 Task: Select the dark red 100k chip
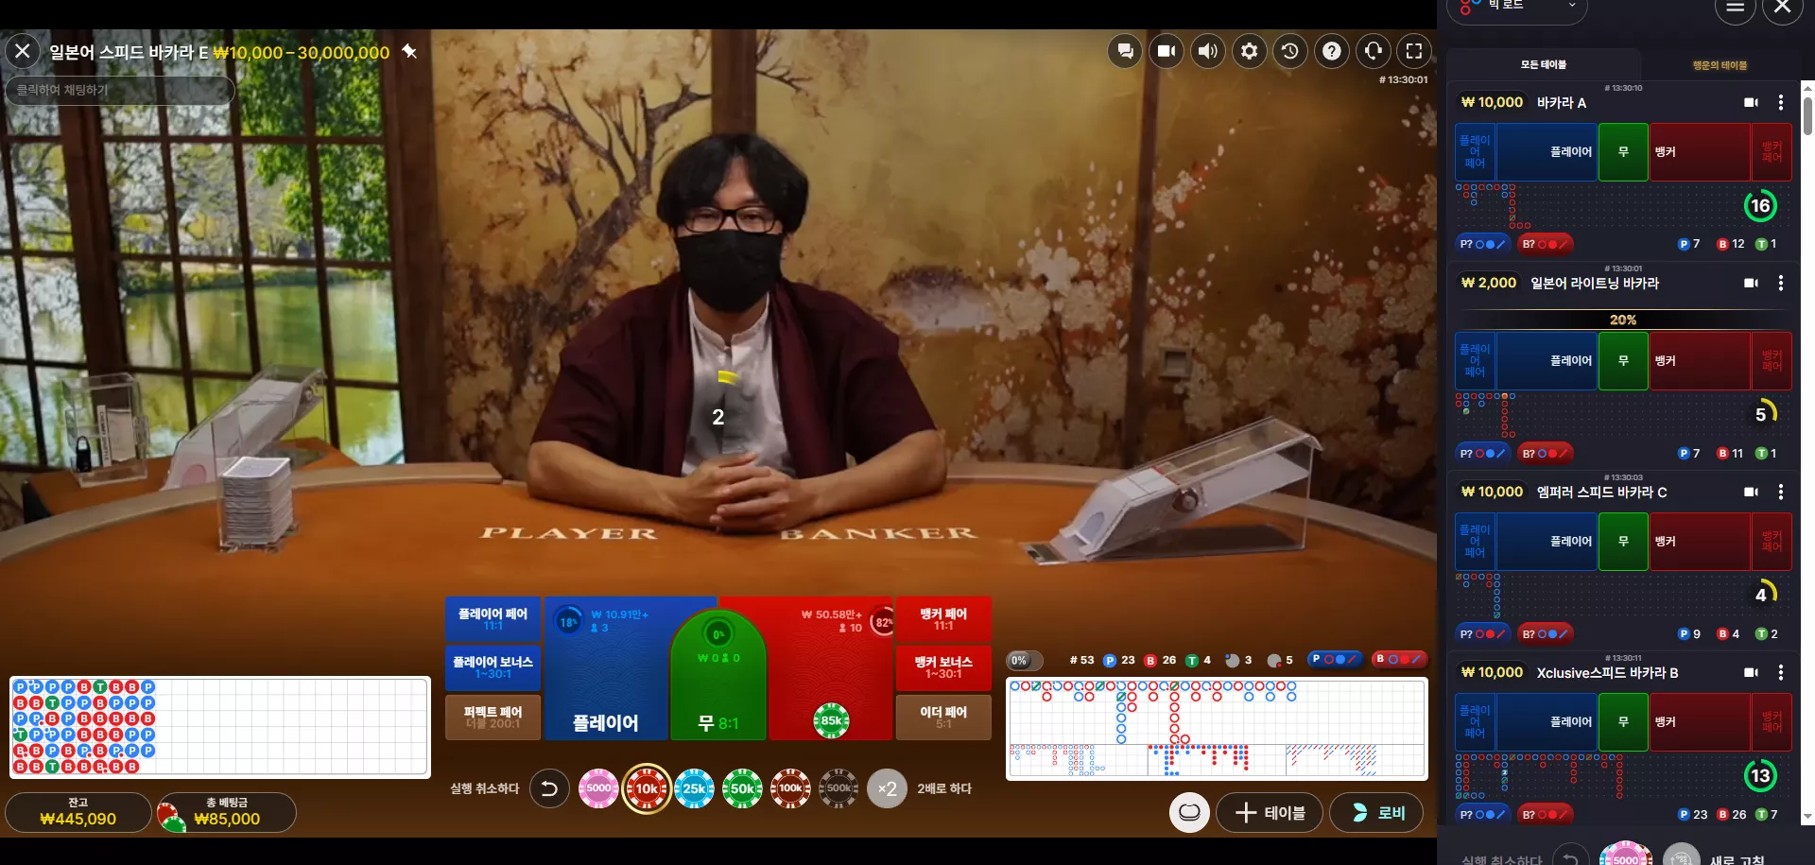[x=790, y=788]
